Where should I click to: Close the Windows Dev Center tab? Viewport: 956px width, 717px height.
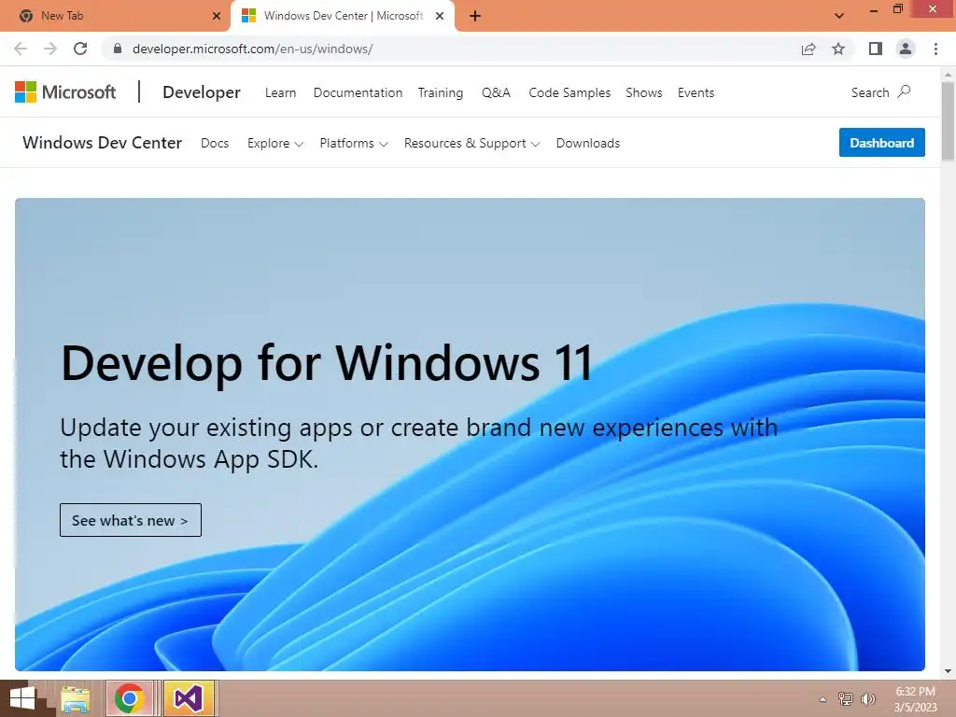[x=440, y=16]
